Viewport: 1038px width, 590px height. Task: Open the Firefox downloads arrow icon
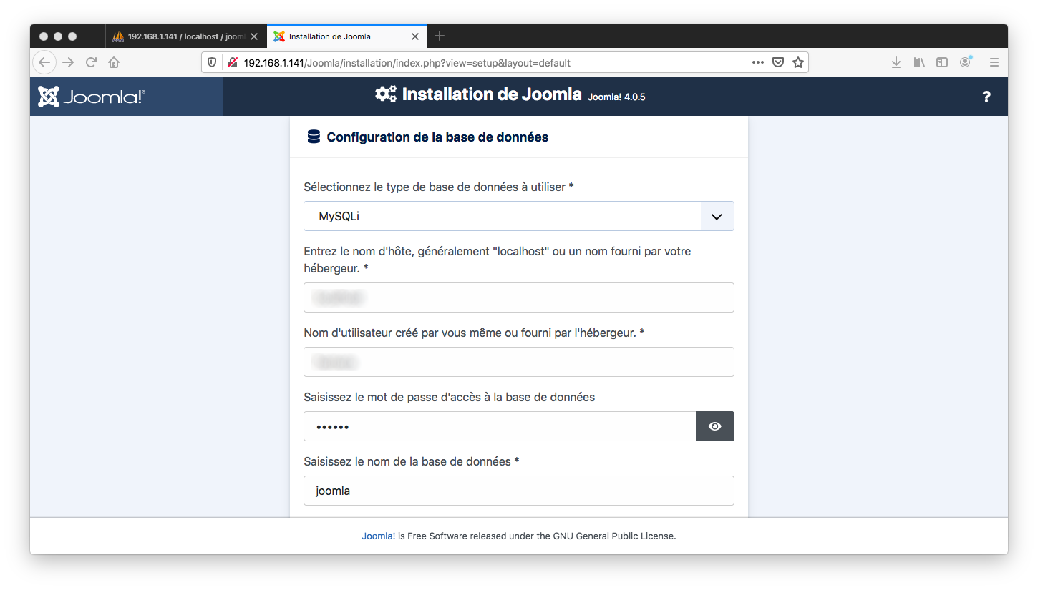(x=896, y=62)
